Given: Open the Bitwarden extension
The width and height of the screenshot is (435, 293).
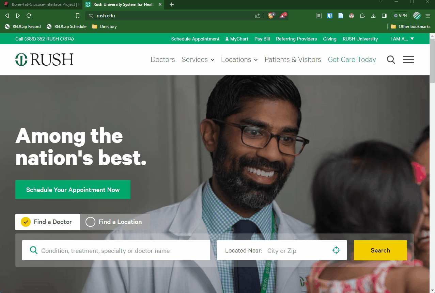Looking at the screenshot, I should pos(330,16).
